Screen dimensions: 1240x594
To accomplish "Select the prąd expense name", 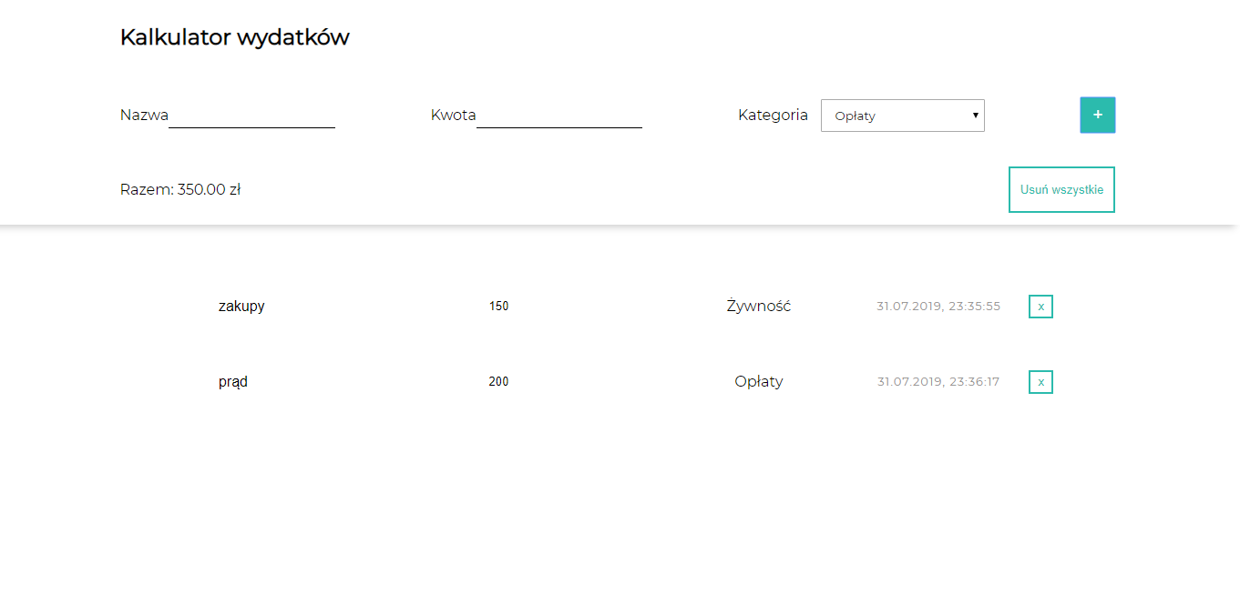I will click(233, 382).
